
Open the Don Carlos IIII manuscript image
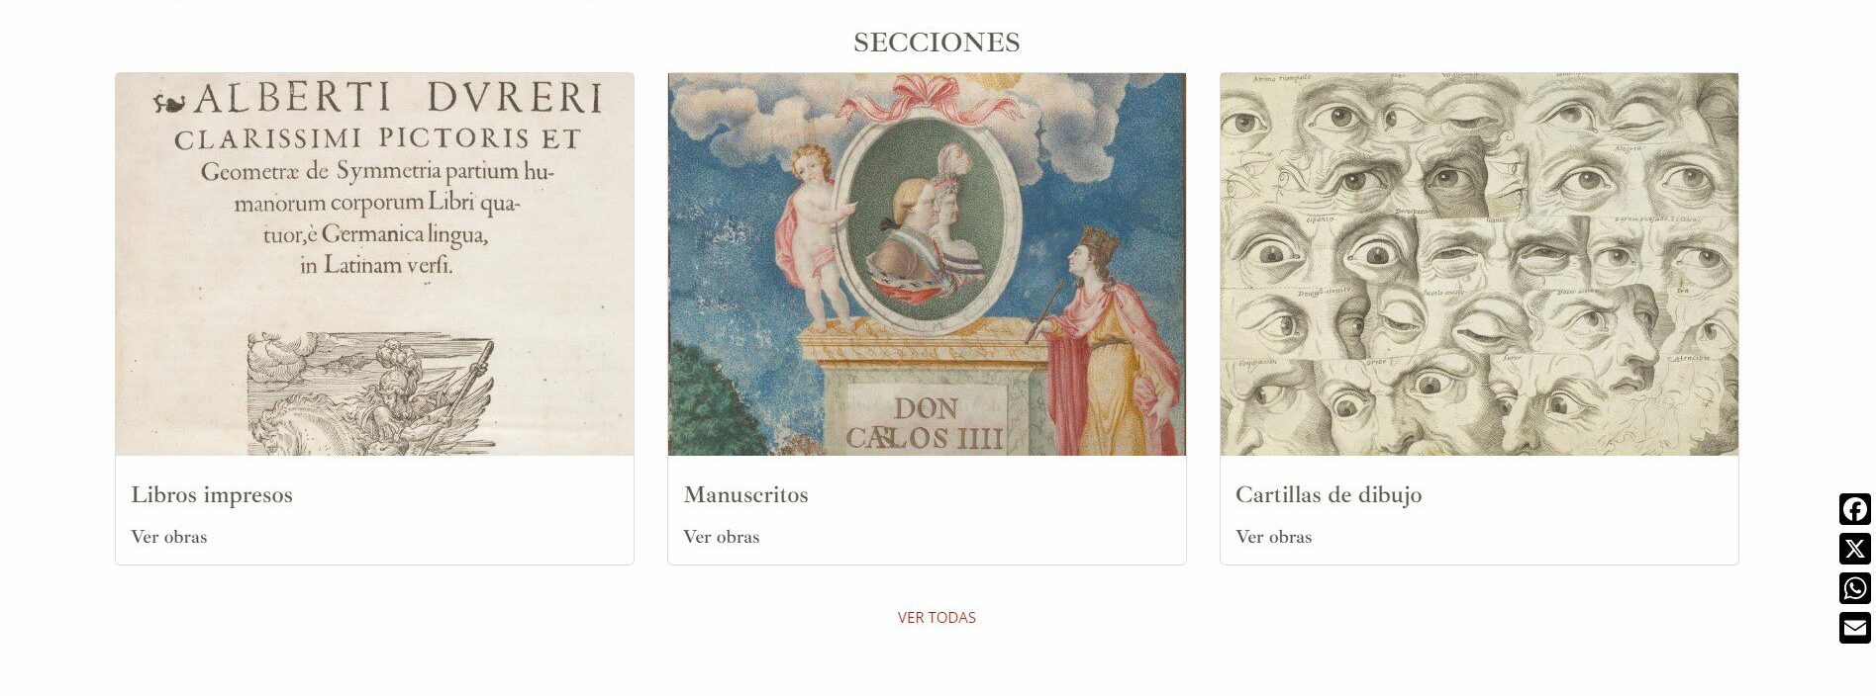pyautogui.click(x=927, y=264)
